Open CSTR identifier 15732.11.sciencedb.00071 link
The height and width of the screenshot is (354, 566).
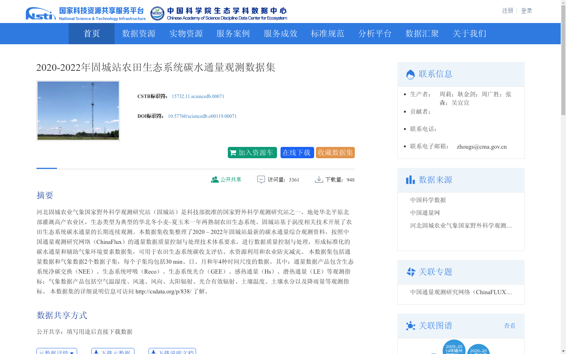tap(198, 96)
